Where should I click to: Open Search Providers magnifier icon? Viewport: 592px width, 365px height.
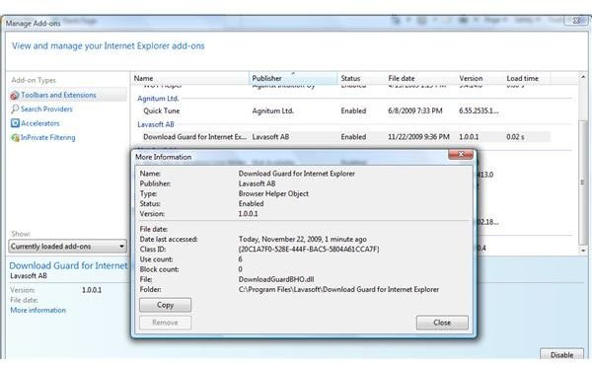(15, 109)
